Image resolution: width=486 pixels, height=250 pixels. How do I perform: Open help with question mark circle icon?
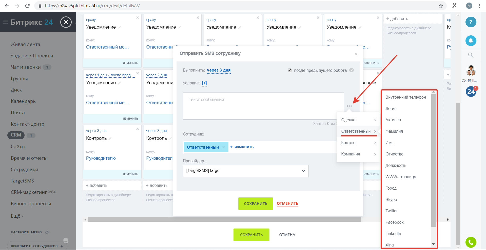pyautogui.click(x=471, y=22)
